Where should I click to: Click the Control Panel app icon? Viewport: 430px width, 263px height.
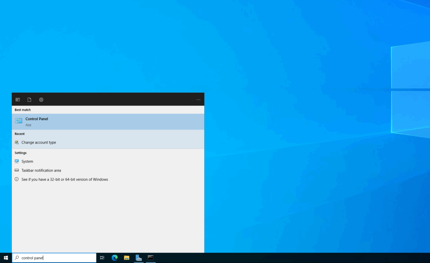click(18, 120)
